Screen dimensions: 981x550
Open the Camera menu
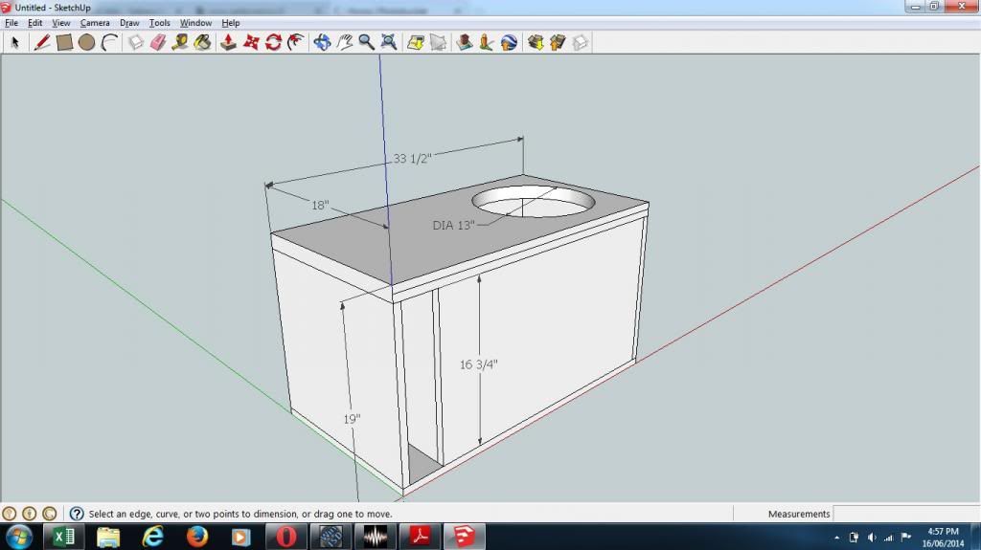point(95,23)
